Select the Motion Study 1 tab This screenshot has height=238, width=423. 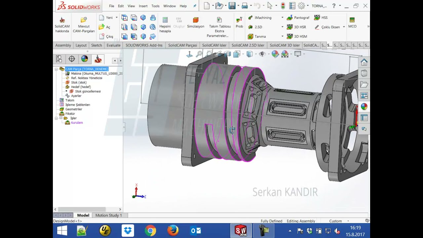click(x=109, y=215)
